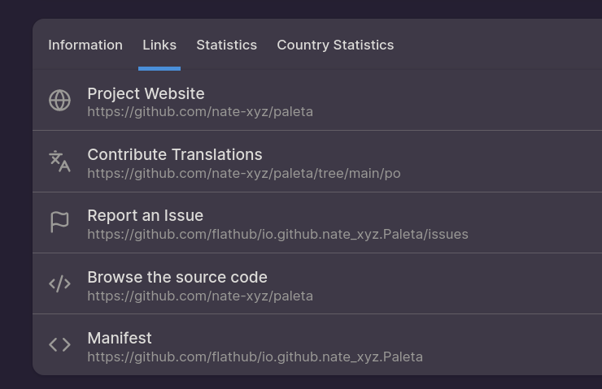This screenshot has height=389, width=602.
Task: Click the translate icon for Contribute Translations
Action: pos(59,161)
